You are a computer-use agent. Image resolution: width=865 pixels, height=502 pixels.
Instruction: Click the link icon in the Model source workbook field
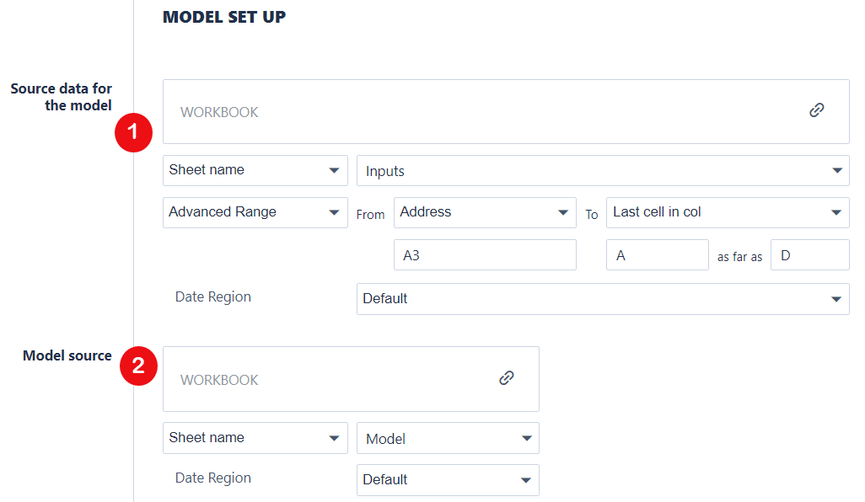point(506,378)
